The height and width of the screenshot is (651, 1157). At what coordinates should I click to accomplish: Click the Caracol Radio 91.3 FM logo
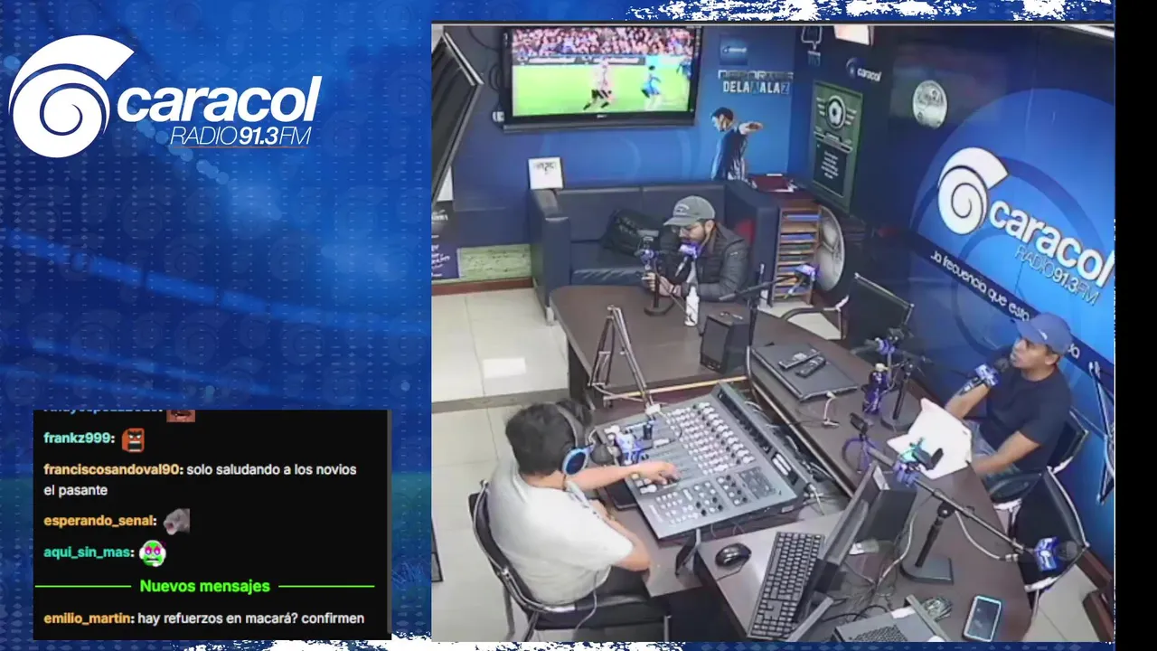165,97
